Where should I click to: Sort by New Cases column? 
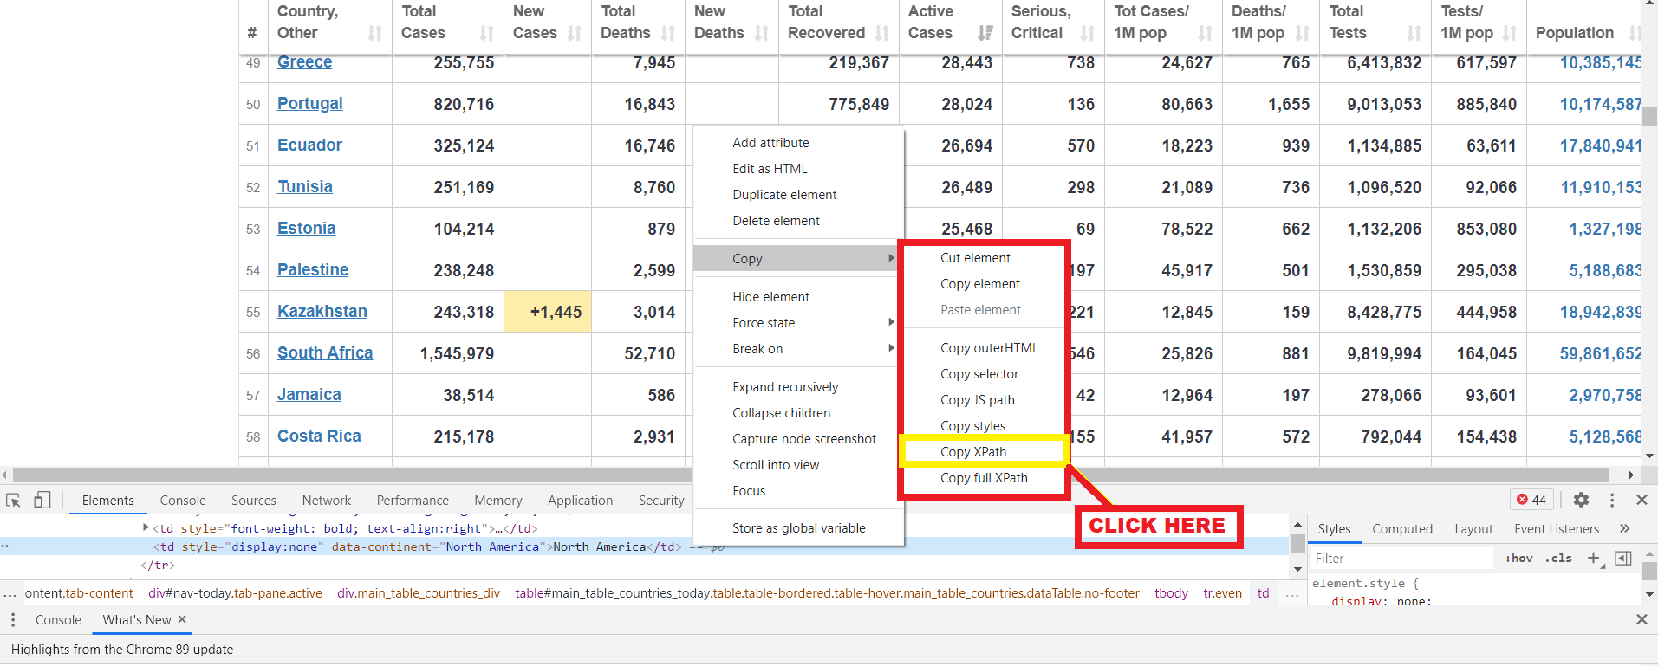[575, 33]
